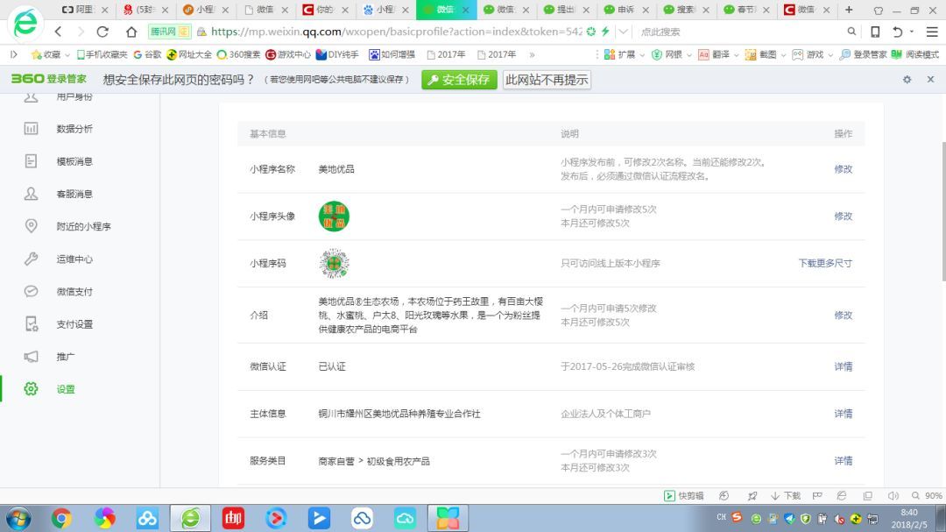Click 快剪辑 in the status bar
Viewport: 946px width, 532px height.
pyautogui.click(x=683, y=496)
